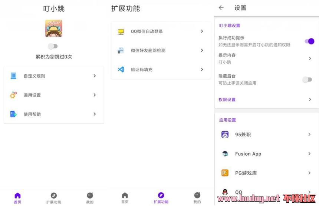319x206 pixels.
Task: Expand the PG游戏库 chevron
Action: click(x=309, y=173)
